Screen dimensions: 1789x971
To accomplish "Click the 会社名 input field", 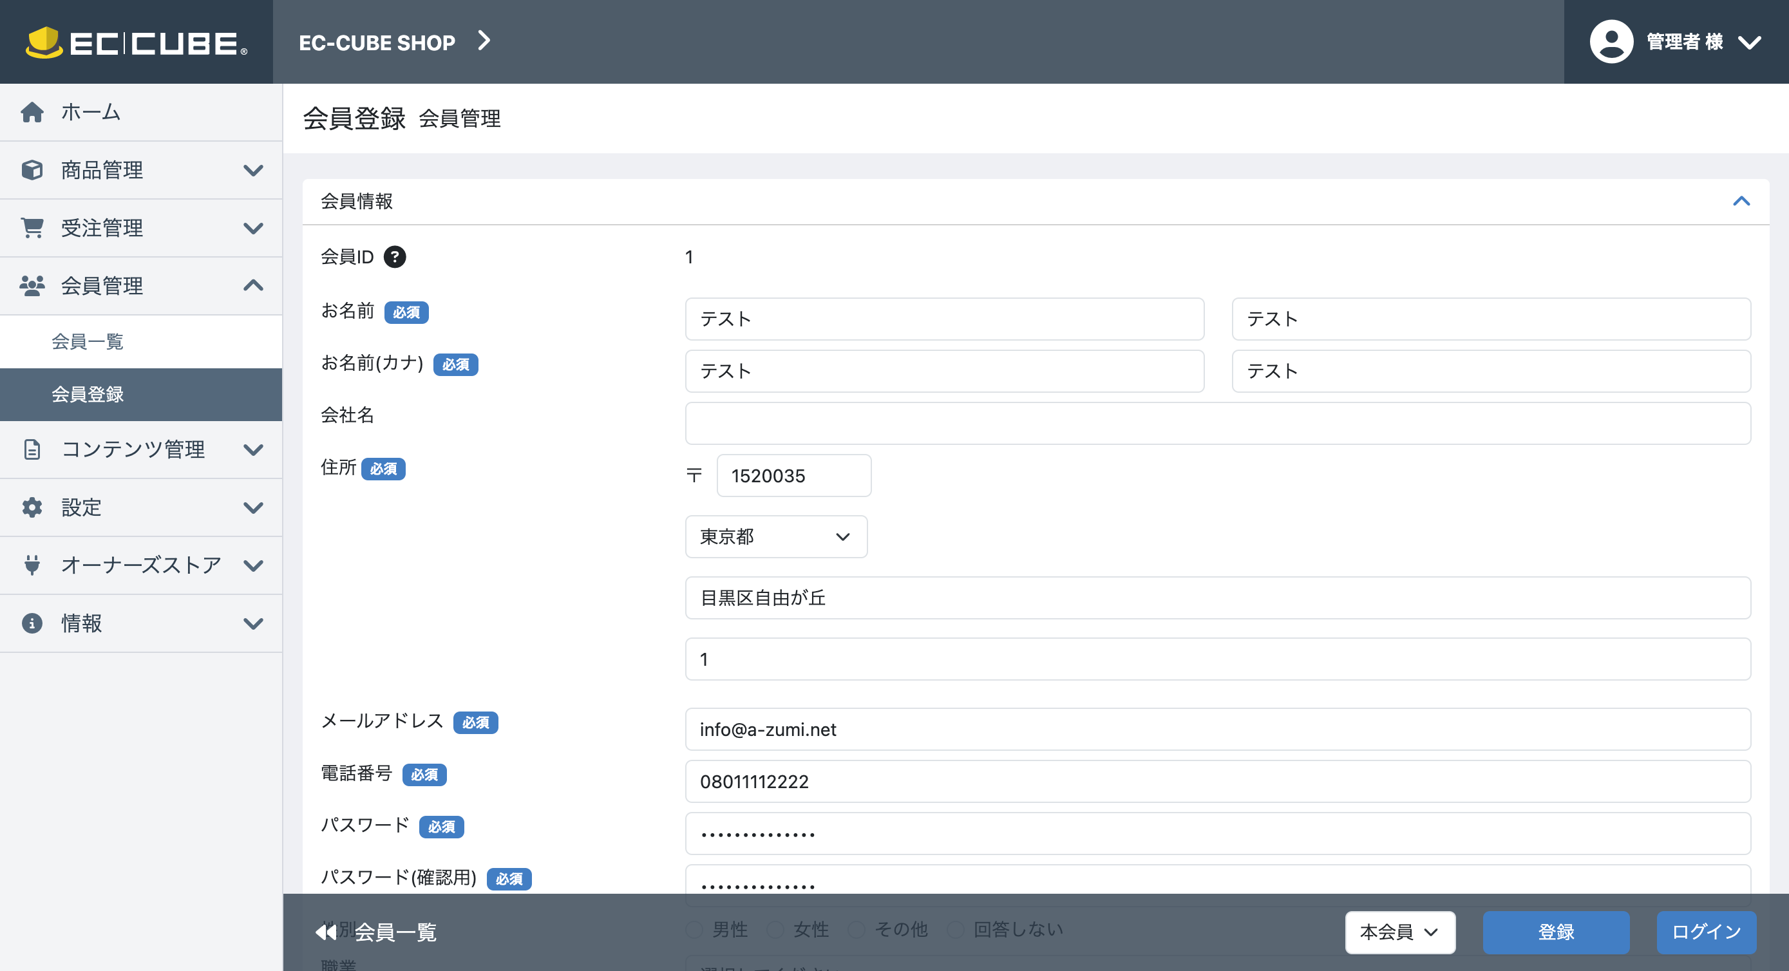I will pos(1218,423).
